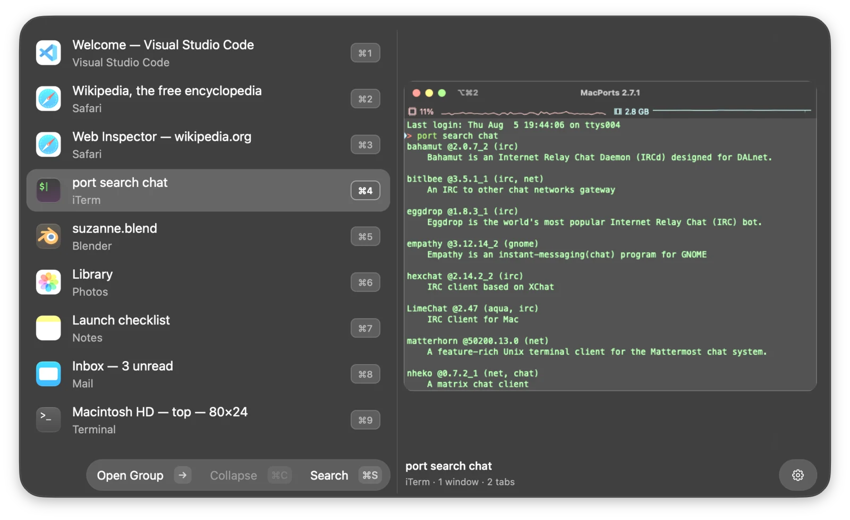Click the LimeChat @2.47 (aqua, irc) line

(472, 309)
